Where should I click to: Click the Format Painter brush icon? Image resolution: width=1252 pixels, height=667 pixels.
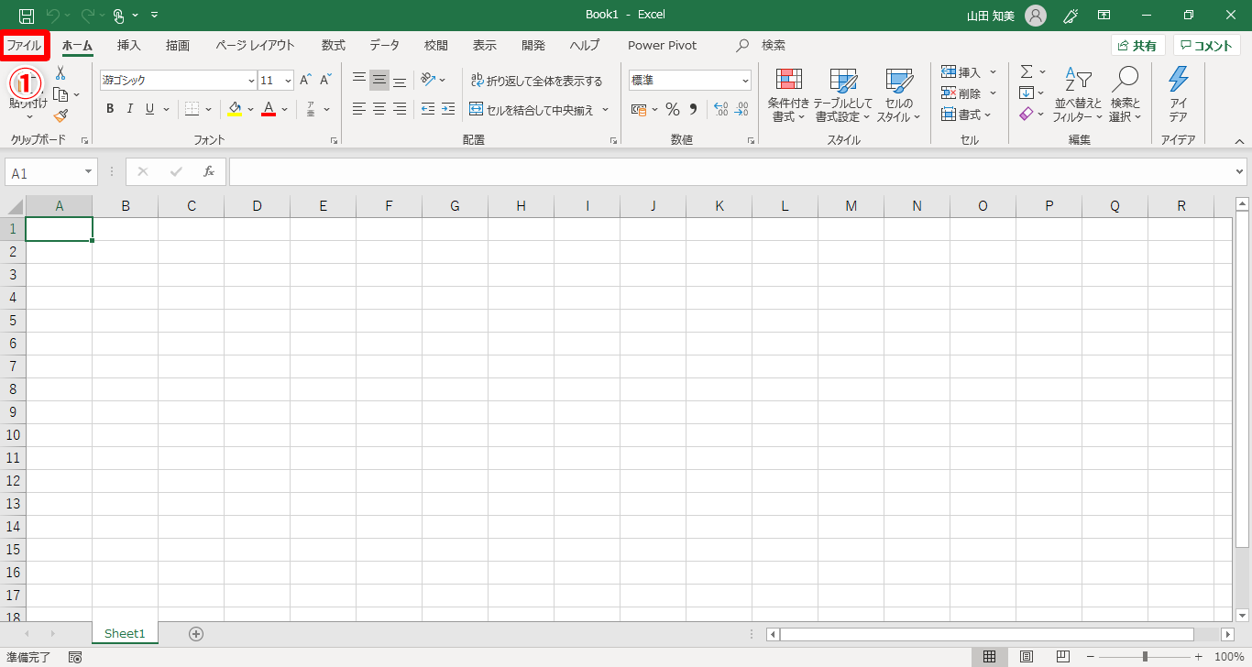60,115
